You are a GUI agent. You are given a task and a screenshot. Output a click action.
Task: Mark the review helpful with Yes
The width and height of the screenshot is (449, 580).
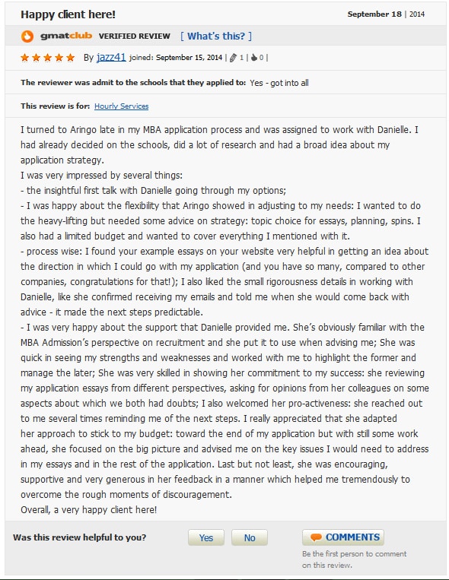[206, 537]
